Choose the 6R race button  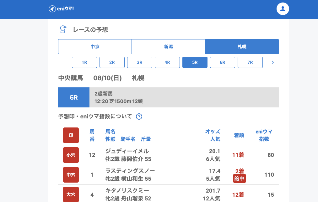click(x=223, y=62)
